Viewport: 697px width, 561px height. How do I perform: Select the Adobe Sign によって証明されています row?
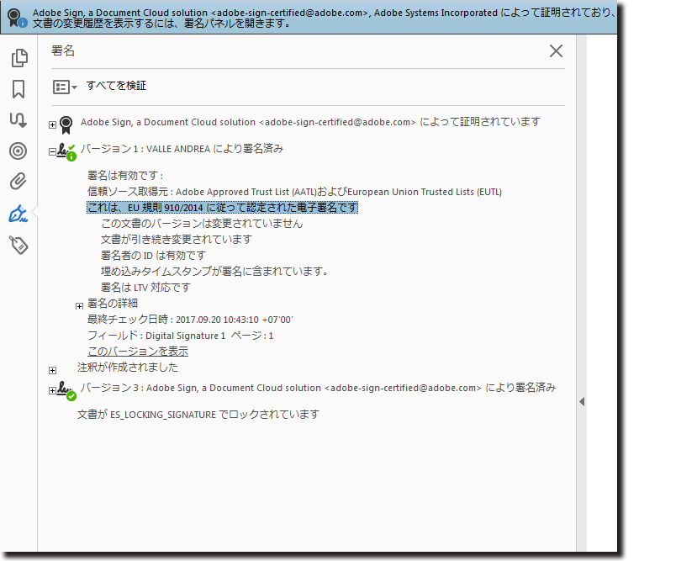coord(310,122)
